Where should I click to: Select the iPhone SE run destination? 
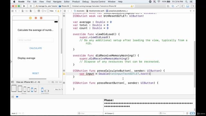64,6
